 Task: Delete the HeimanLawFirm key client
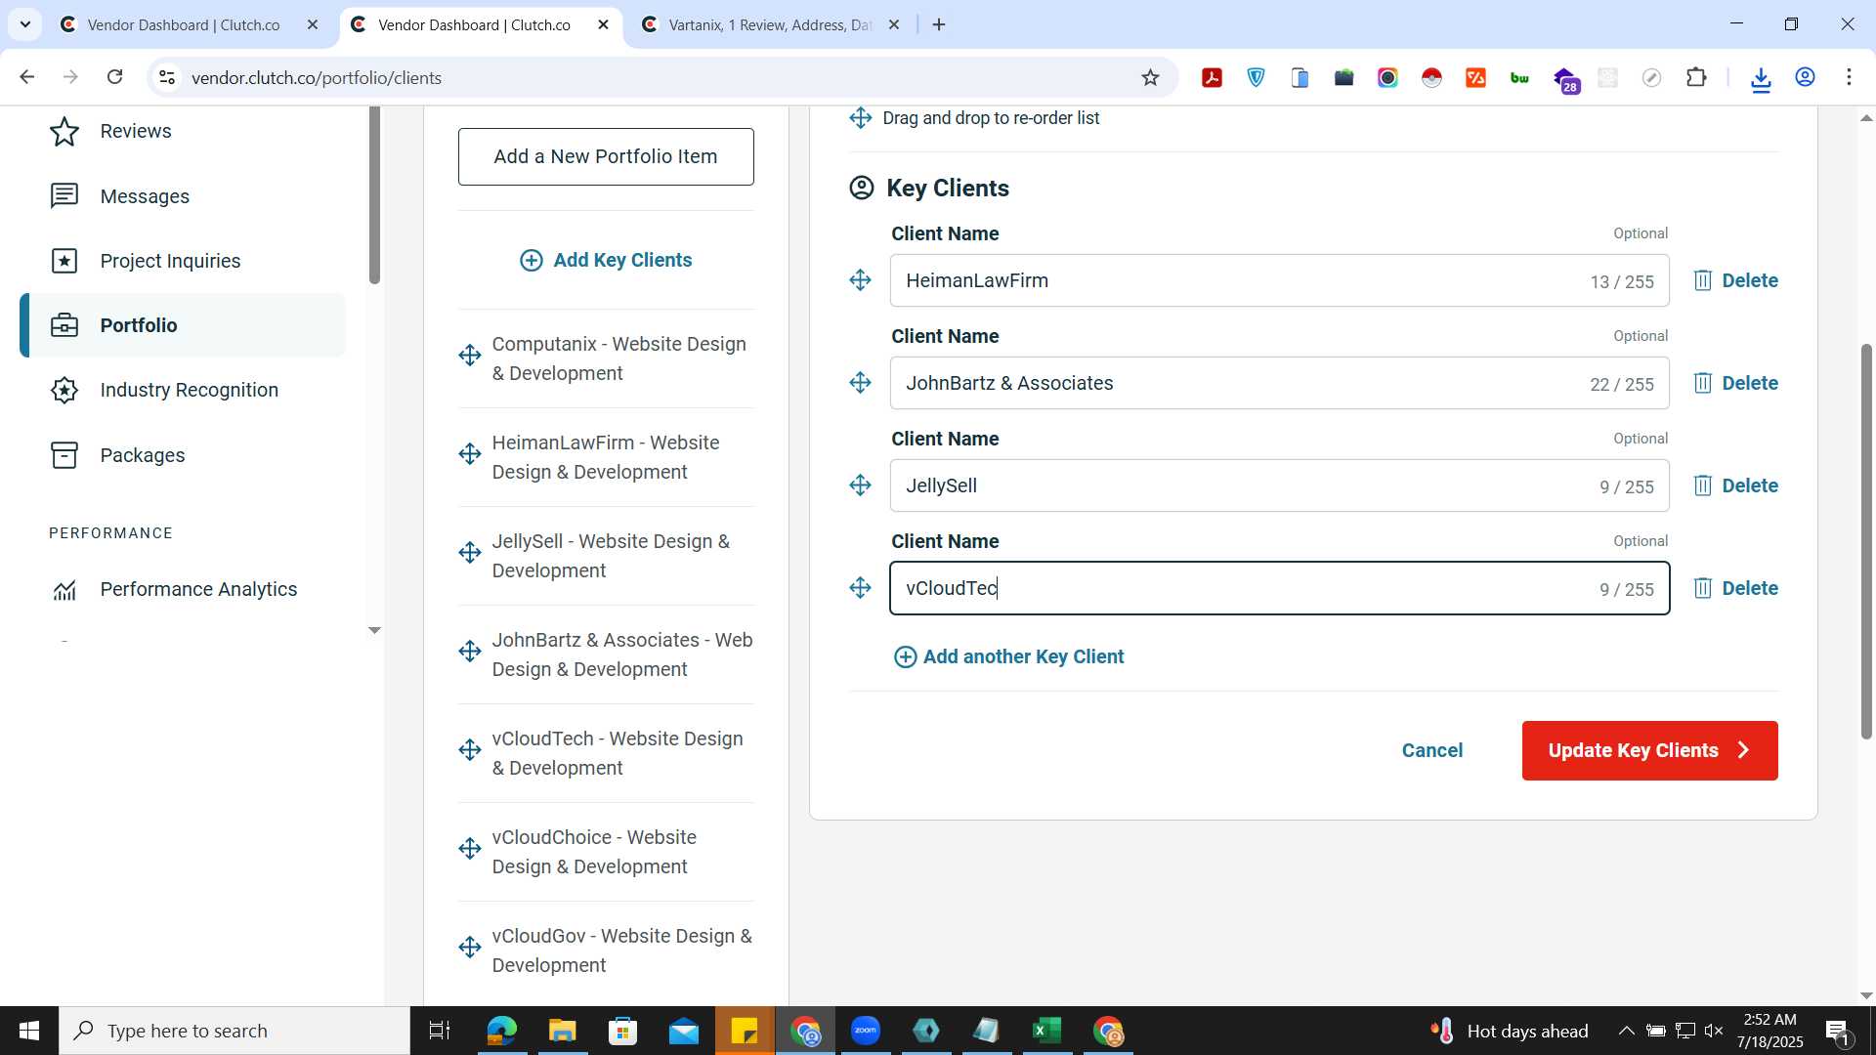[1735, 280]
